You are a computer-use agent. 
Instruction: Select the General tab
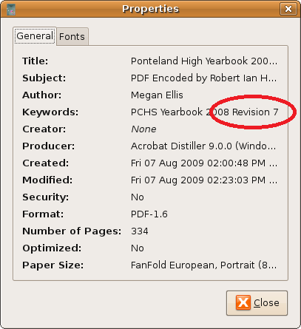click(x=35, y=36)
